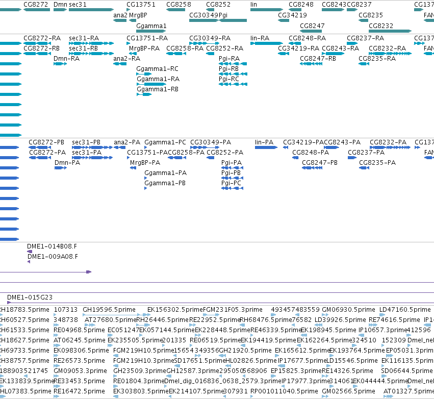The height and width of the screenshot is (399, 434).
Task: Open the CG8272-RA transcript label
Action: coord(42,38)
